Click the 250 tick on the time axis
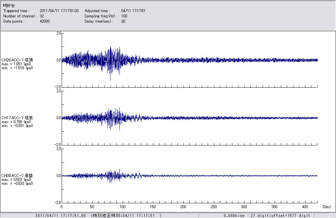Viewport: 336px width, 218px height. (x=214, y=207)
